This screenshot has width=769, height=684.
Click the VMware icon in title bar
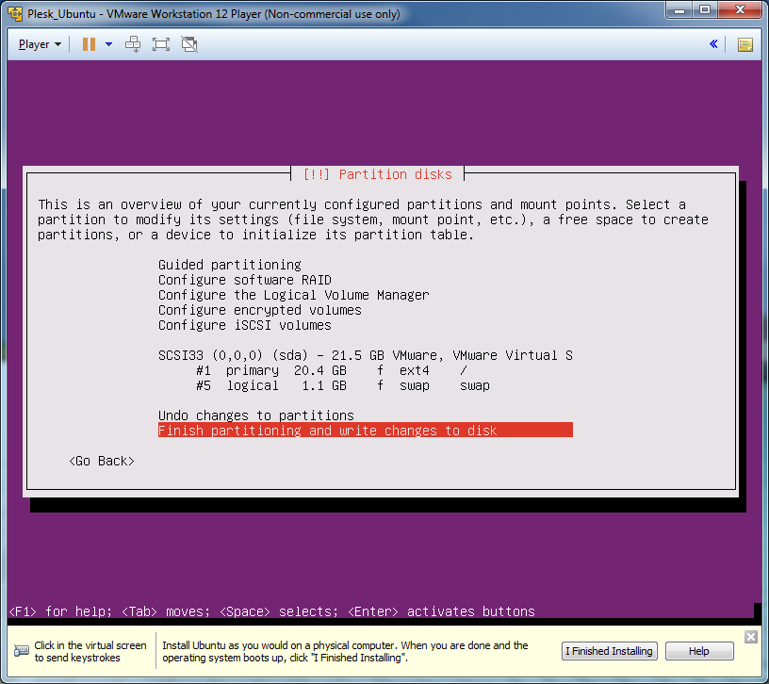tap(15, 14)
